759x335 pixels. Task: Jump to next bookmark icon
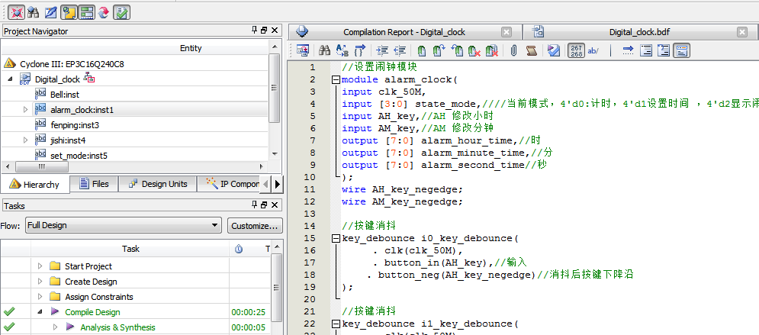coord(439,50)
